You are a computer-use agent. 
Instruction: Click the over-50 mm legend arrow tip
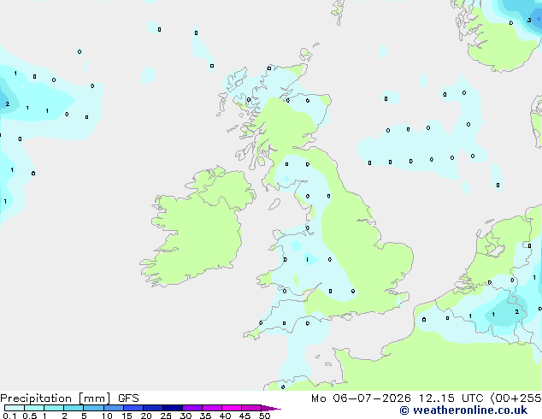point(271,408)
